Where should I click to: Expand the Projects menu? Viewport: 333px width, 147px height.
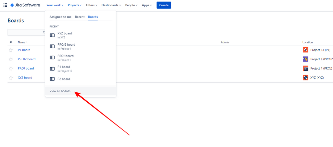click(75, 5)
